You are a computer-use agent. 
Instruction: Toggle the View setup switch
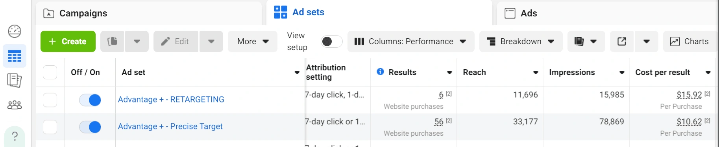[x=331, y=41]
